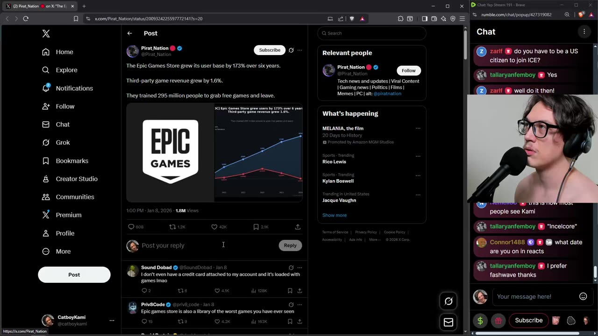The image size is (598, 336).
Task: Open the floating Grok button
Action: click(x=448, y=301)
